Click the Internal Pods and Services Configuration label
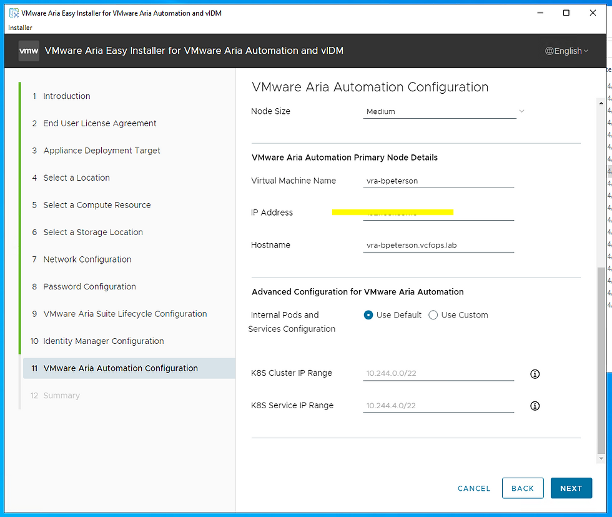The height and width of the screenshot is (517, 612). coord(292,322)
